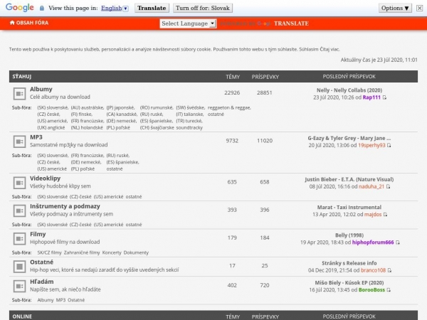This screenshot has width=427, height=320.
Task: Open Filmy sub-forum Zahraničné filmy
Action: (82, 252)
